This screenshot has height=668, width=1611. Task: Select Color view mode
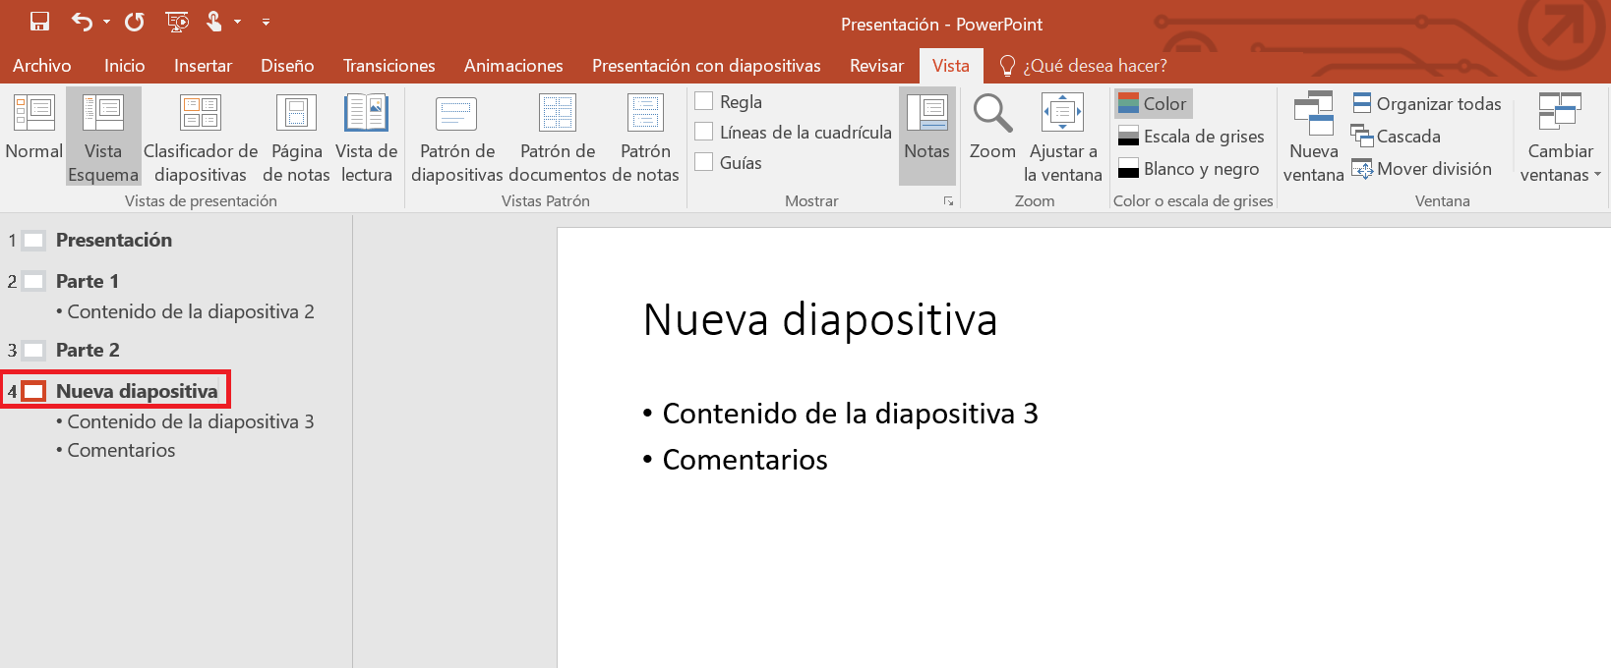1153,103
